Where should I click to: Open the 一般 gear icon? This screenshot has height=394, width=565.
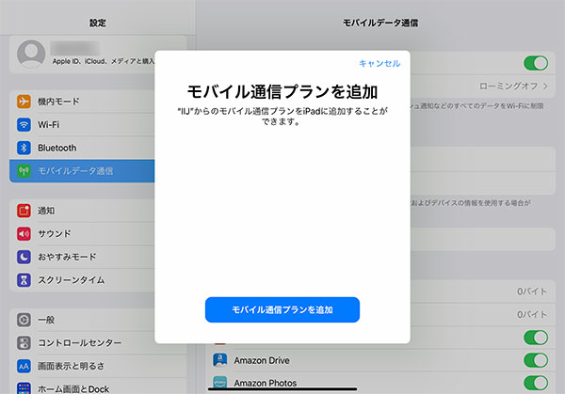coord(24,320)
